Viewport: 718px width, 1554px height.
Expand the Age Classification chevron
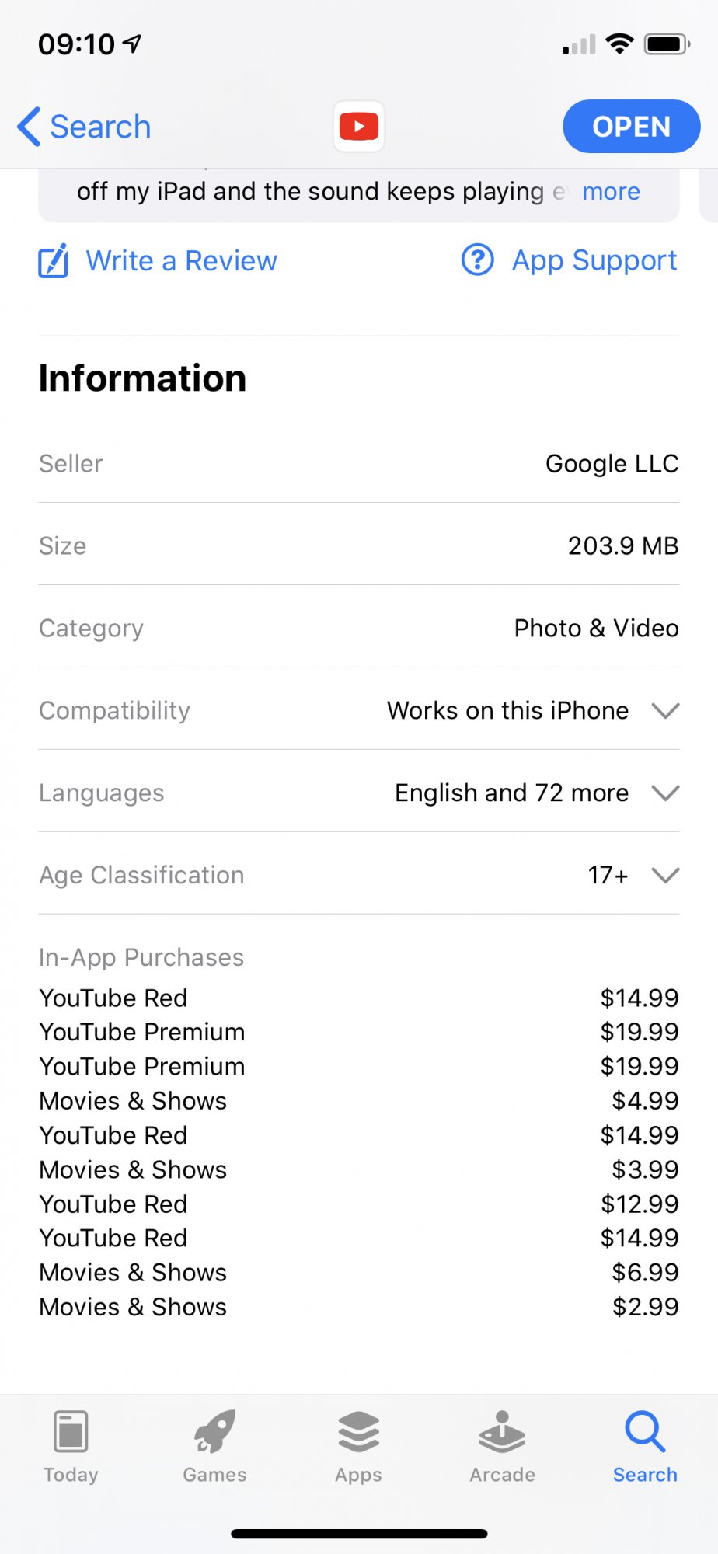point(666,875)
